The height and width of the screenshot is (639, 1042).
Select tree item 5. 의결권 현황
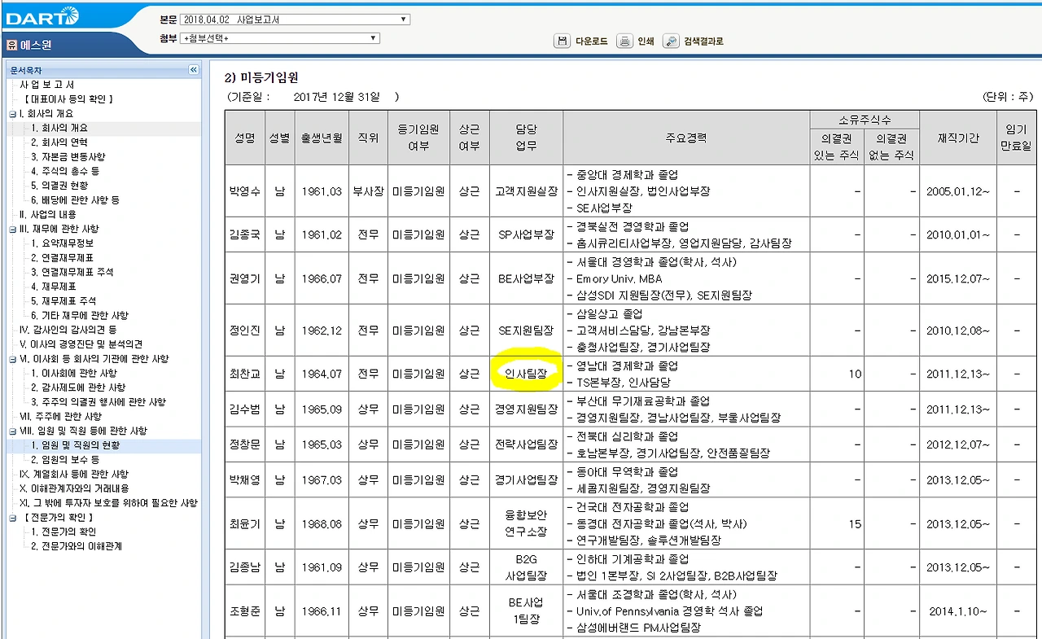pos(59,186)
